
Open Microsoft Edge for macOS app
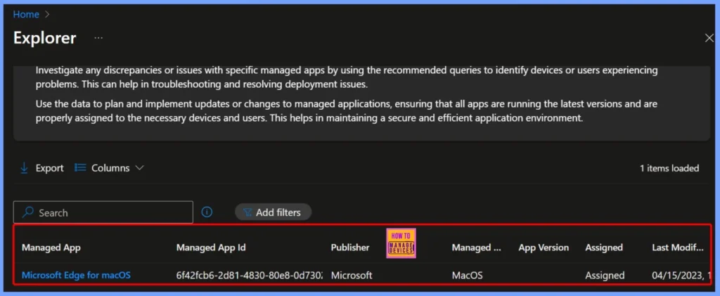[76, 276]
